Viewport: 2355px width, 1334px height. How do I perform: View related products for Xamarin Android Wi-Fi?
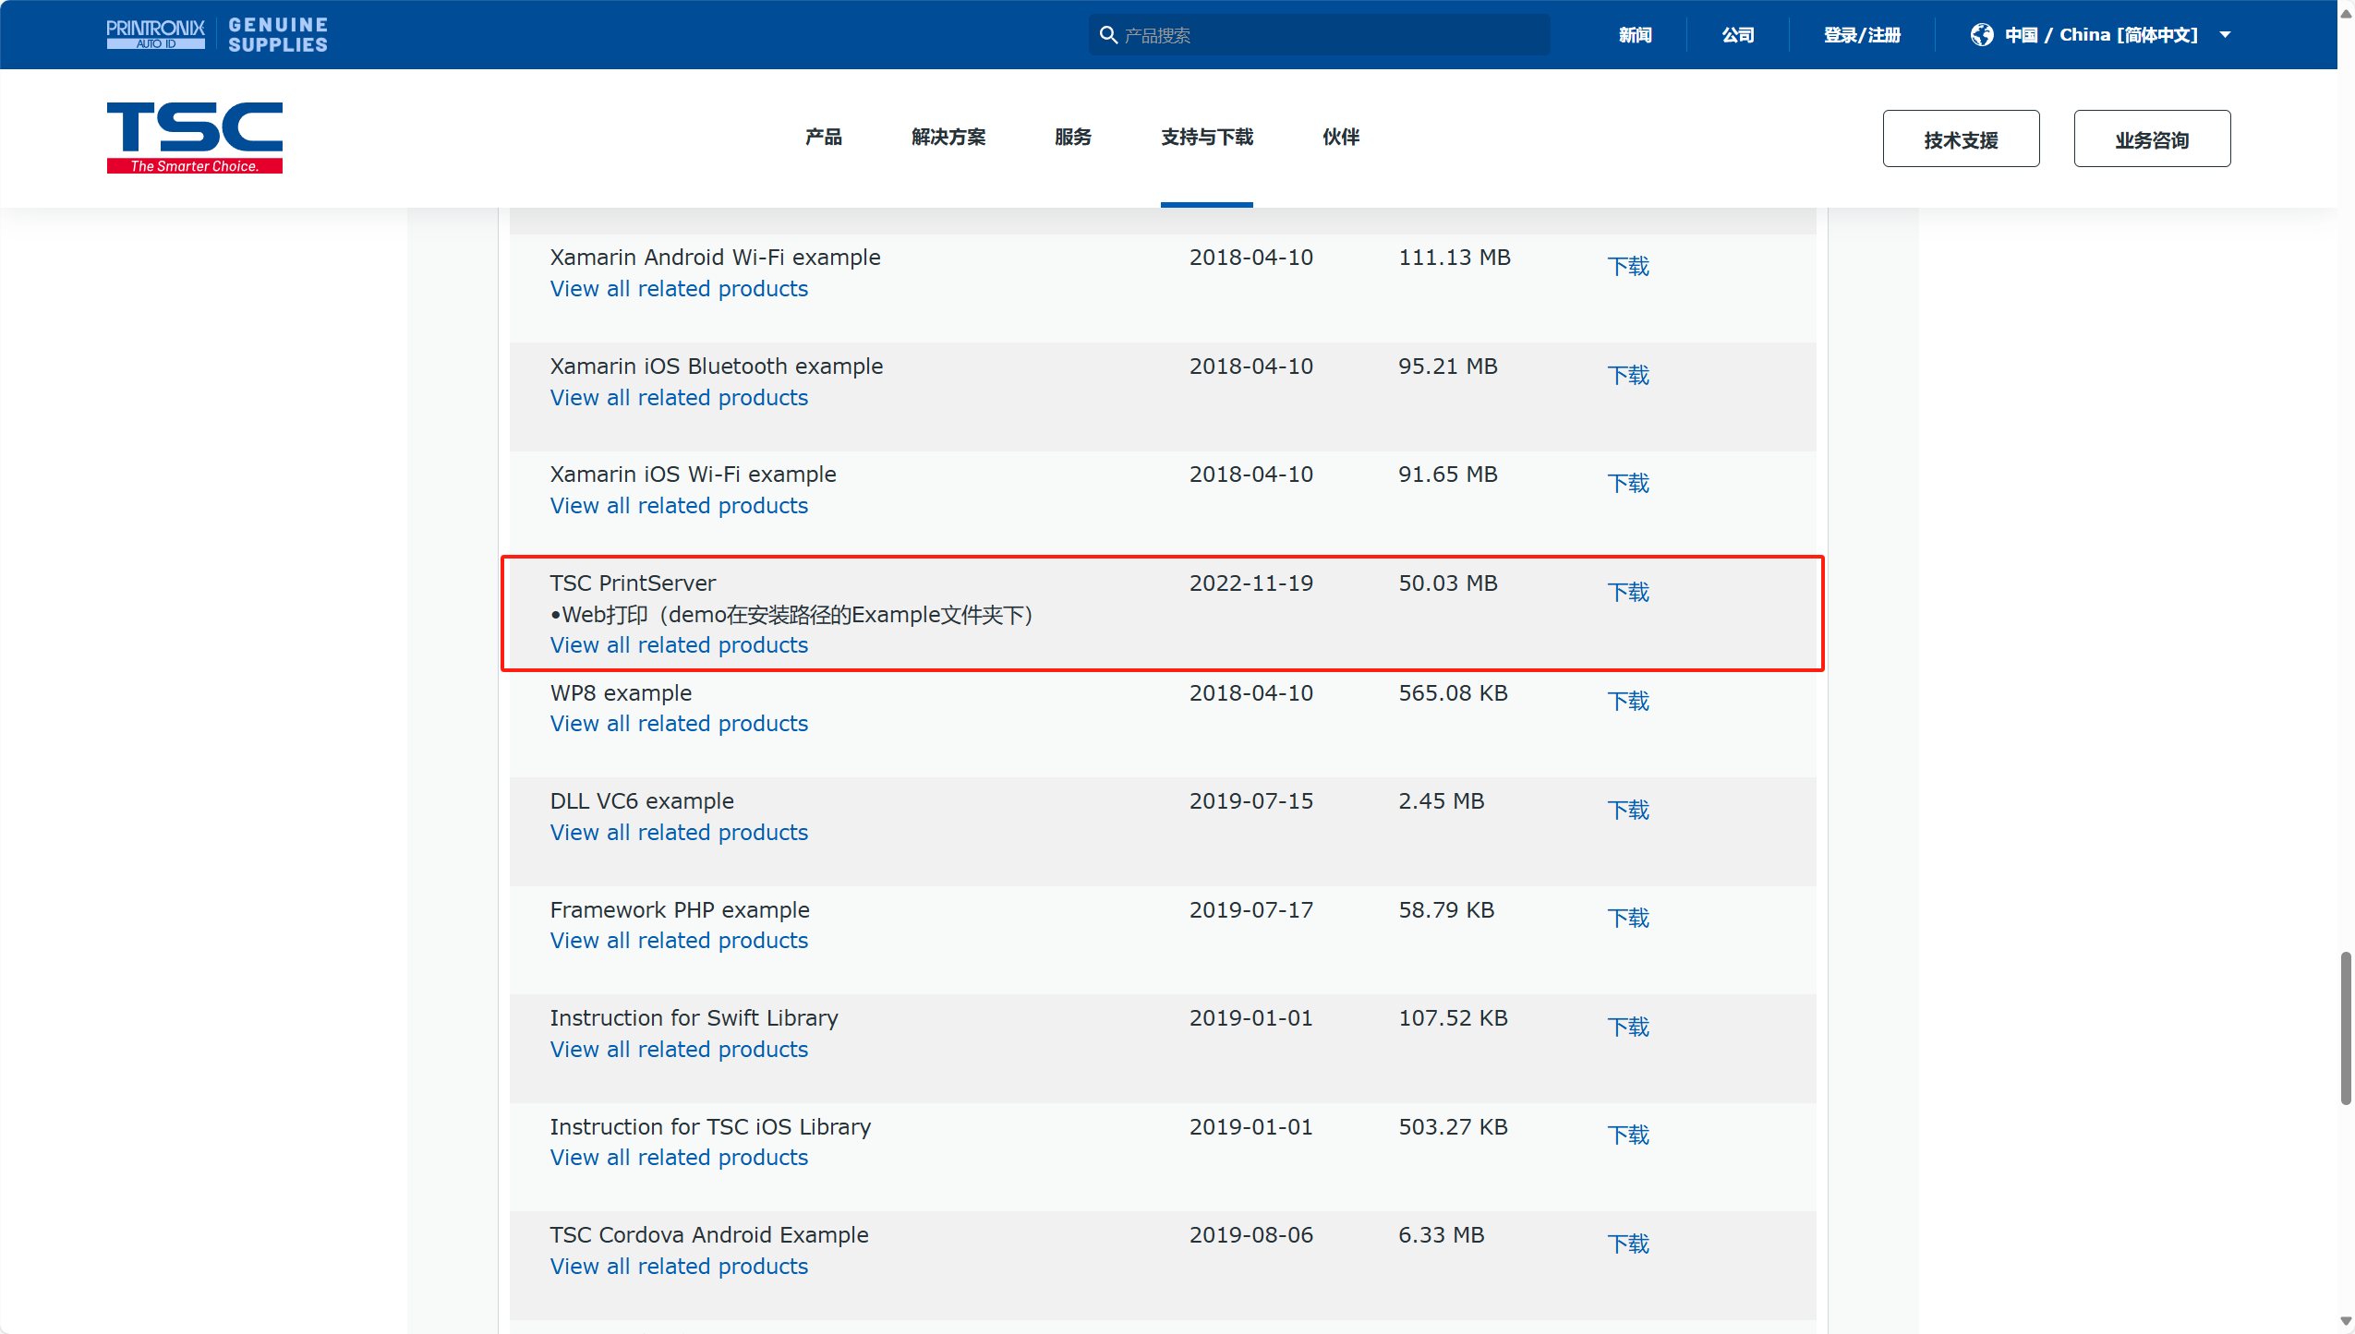coord(679,289)
